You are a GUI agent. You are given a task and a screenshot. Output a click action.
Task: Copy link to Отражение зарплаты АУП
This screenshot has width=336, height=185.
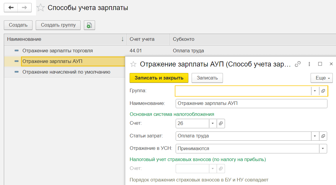click(x=298, y=64)
